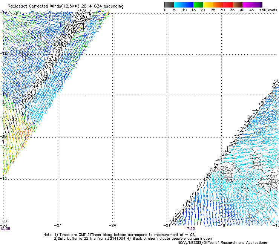Click the legend '45' tick label
This screenshot has width=279, height=245.
pos(251,10)
